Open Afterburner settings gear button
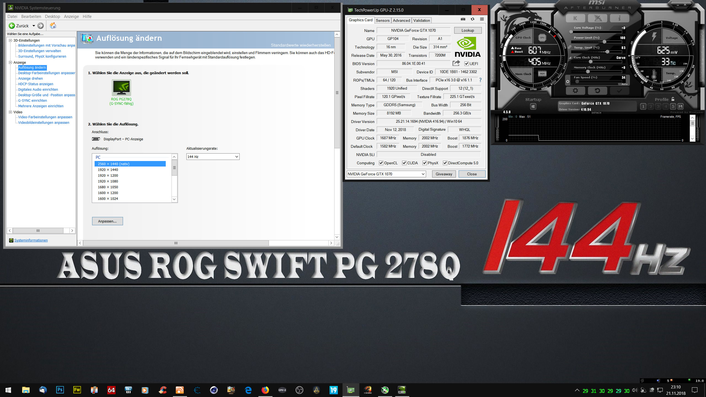The height and width of the screenshot is (397, 706). click(575, 90)
